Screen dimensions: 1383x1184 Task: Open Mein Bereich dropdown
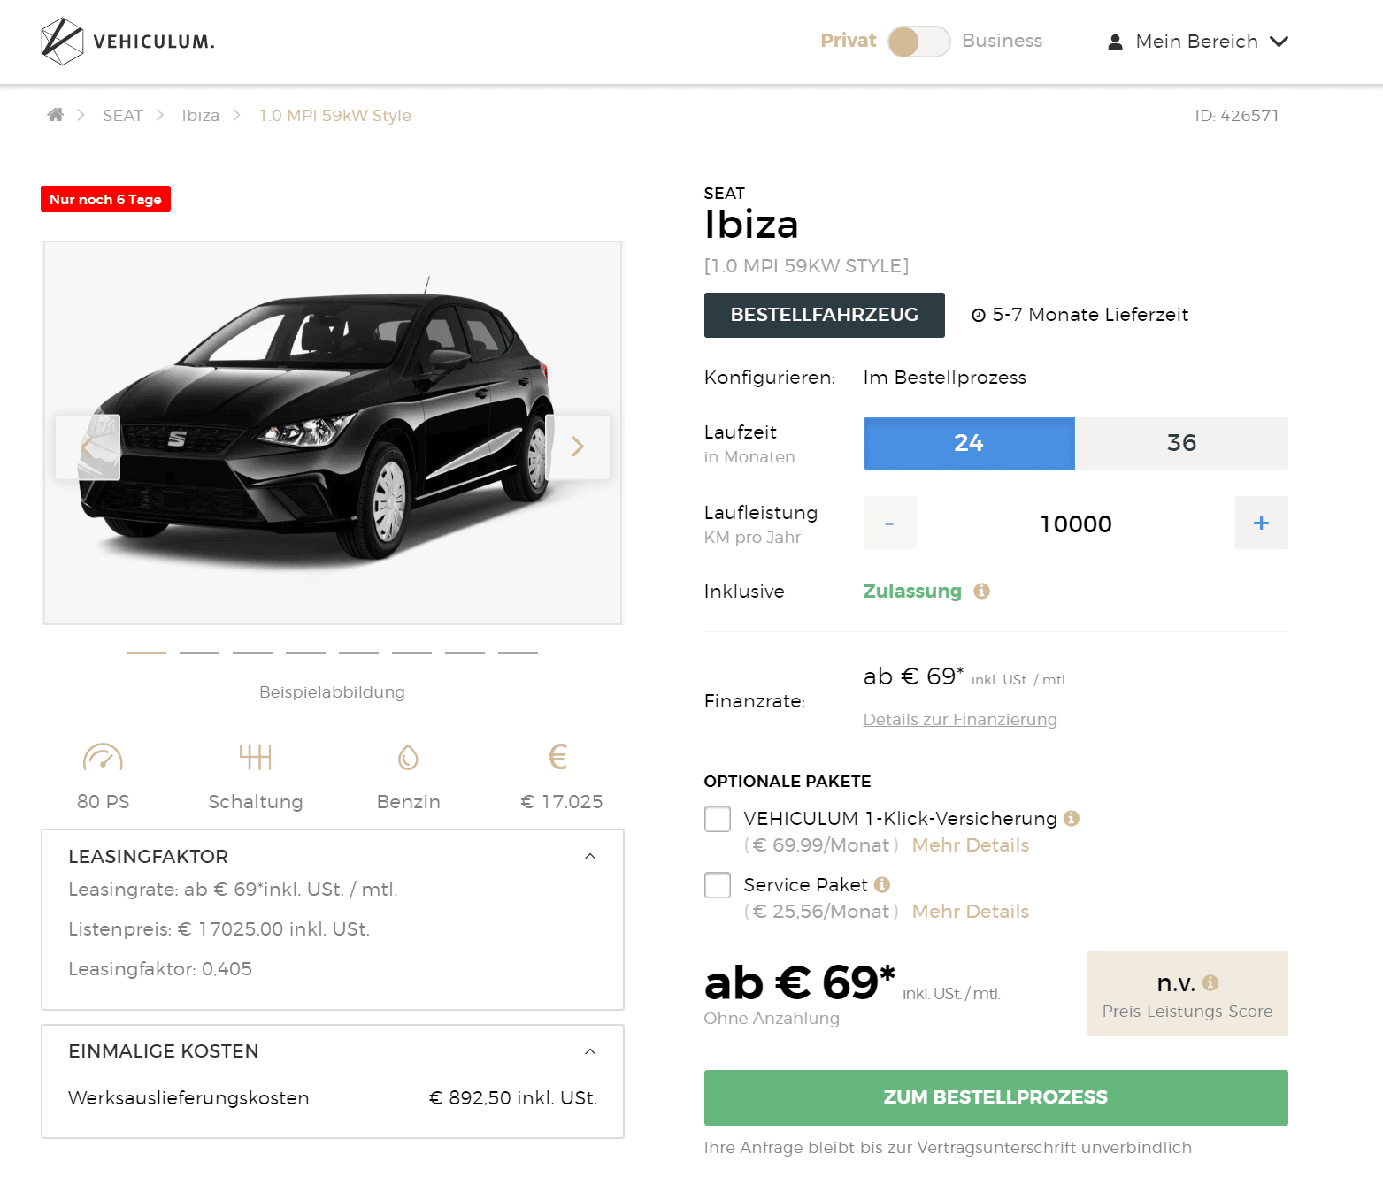point(1198,42)
